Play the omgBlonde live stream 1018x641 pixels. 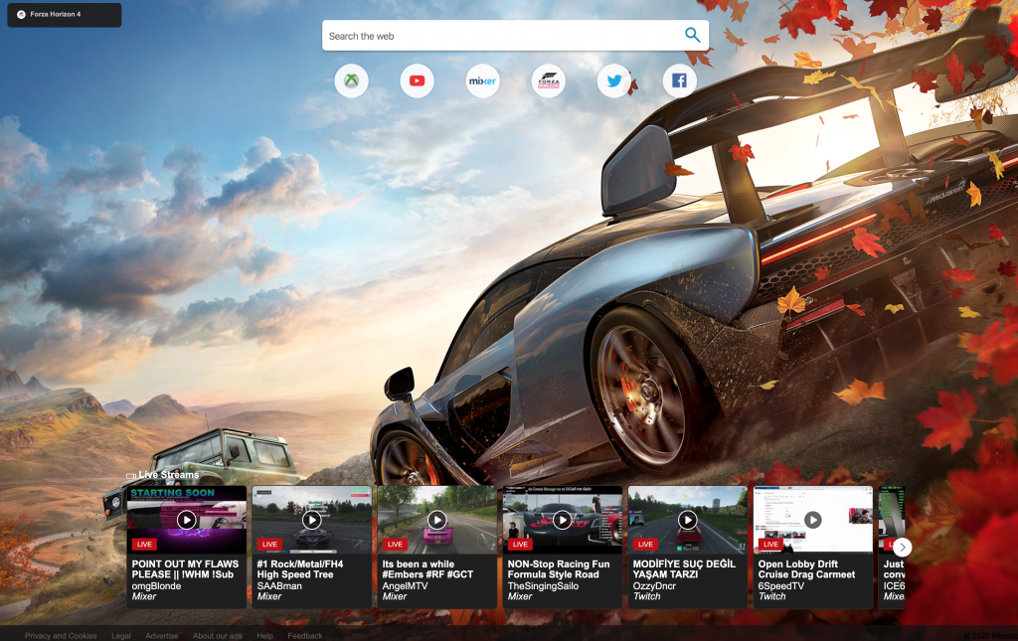187,520
